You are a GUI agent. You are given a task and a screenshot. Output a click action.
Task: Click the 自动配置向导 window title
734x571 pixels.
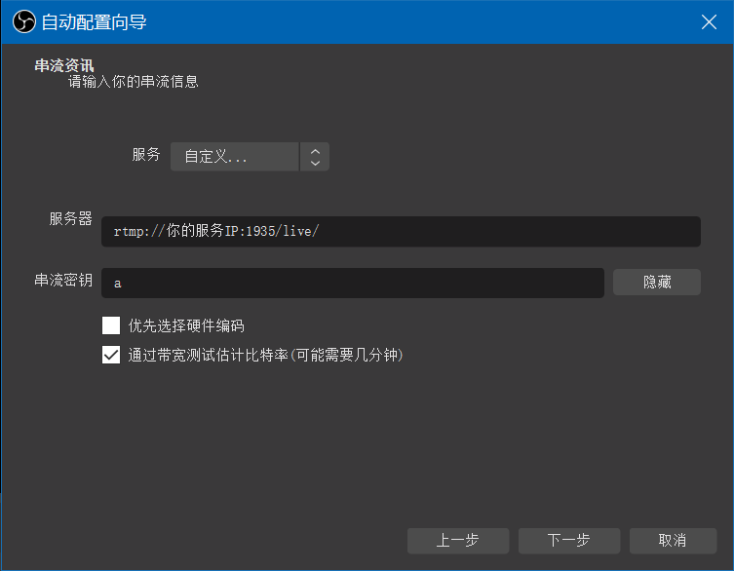click(95, 22)
